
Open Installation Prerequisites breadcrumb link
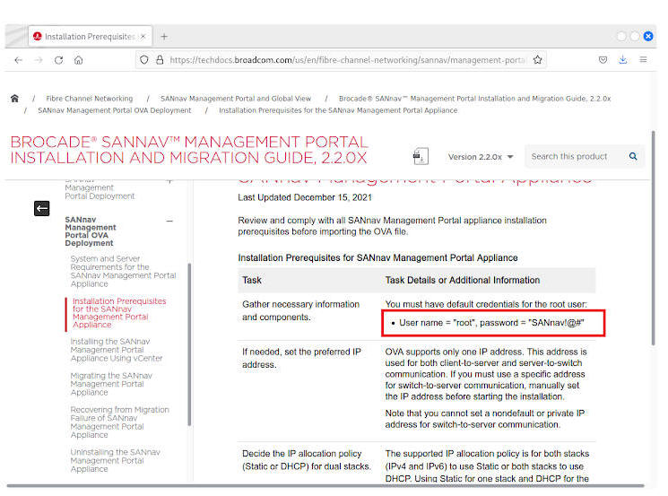(x=338, y=110)
